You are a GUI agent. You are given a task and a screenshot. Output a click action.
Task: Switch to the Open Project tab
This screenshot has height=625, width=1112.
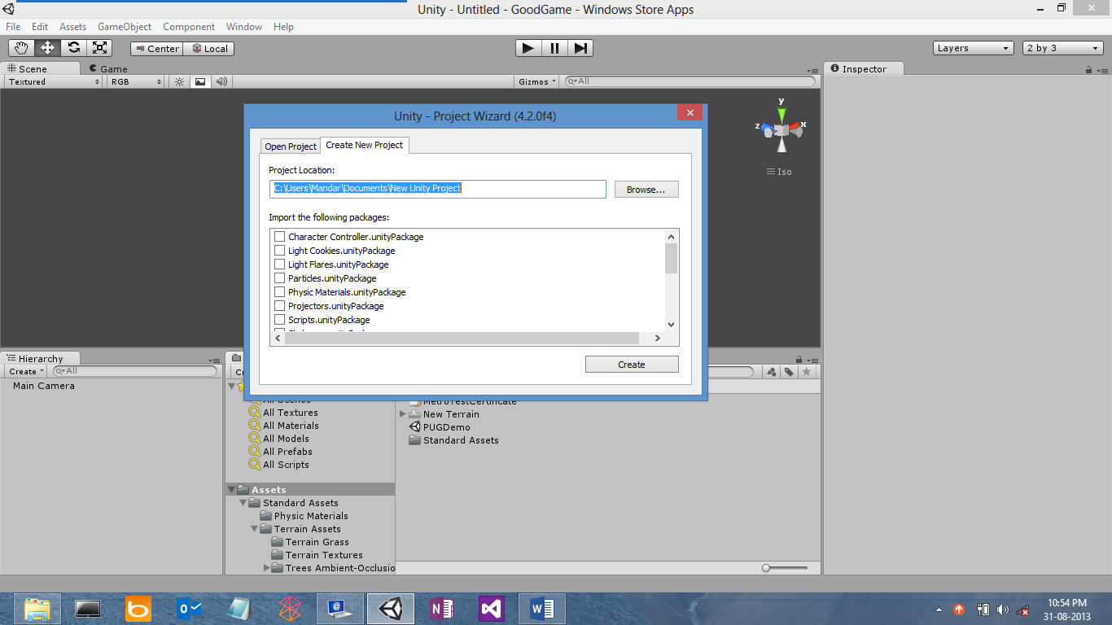[x=291, y=146]
